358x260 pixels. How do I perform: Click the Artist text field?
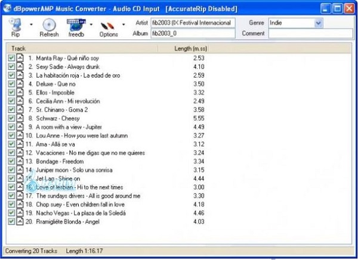(193, 23)
